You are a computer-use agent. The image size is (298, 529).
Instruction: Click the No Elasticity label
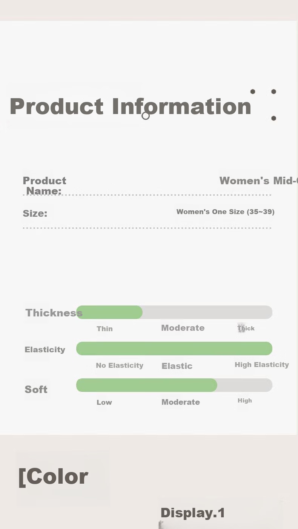[120, 366]
